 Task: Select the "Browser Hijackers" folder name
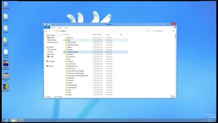click(73, 52)
